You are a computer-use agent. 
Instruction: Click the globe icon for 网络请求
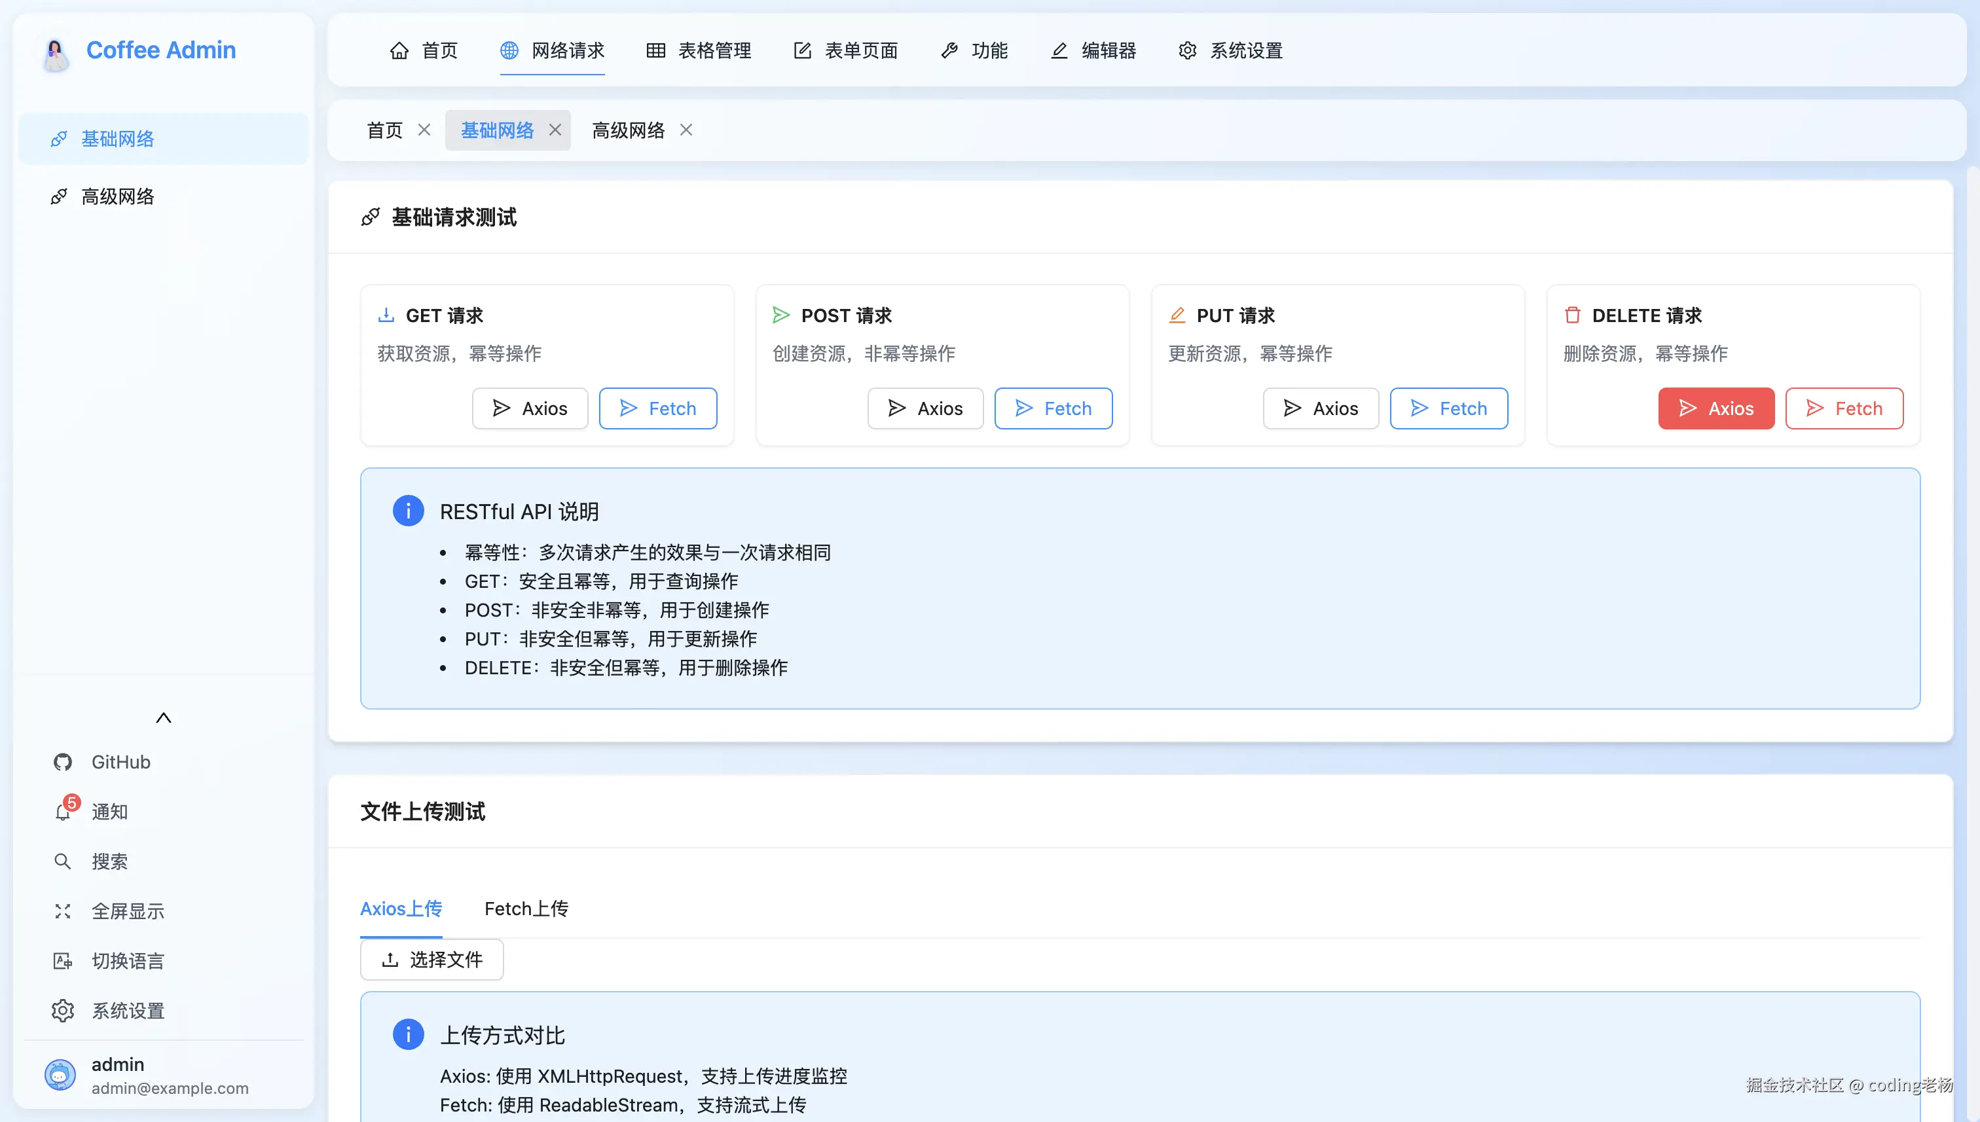click(x=509, y=51)
